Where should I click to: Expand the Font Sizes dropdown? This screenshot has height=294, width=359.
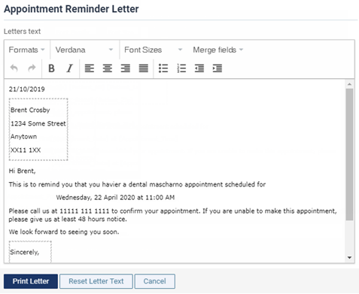153,50
